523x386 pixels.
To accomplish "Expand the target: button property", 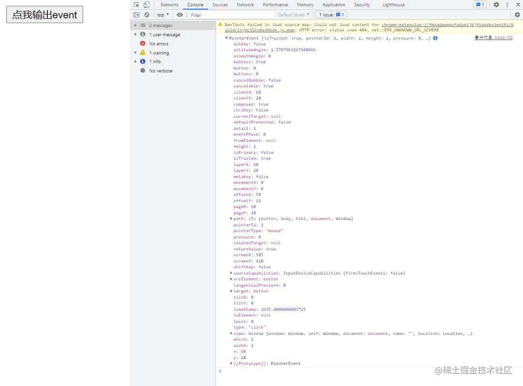I will 231,291.
